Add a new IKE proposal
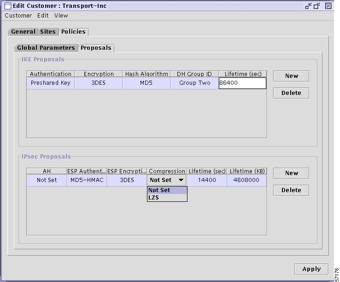This screenshot has width=340, height=282. tap(291, 76)
